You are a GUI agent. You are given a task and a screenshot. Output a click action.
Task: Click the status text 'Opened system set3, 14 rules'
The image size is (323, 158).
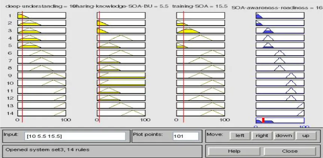[x=48, y=150]
